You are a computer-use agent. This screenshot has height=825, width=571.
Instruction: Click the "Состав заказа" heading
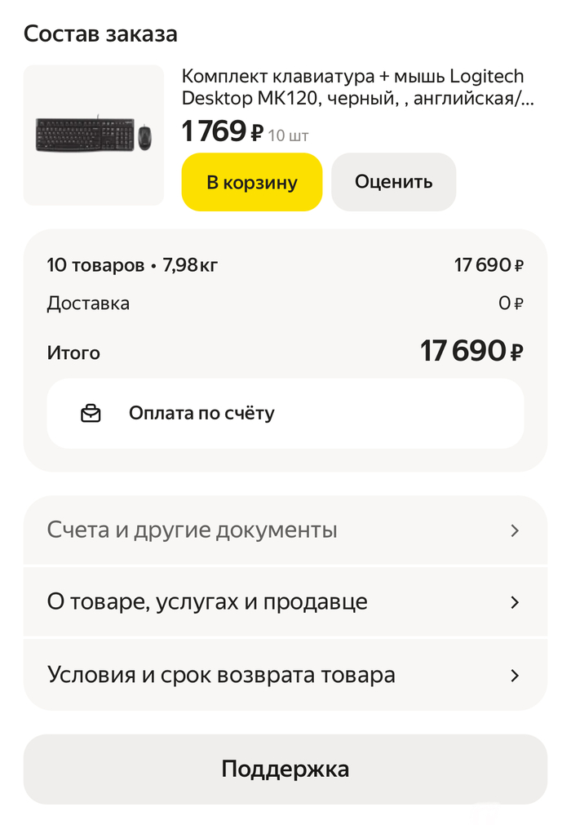(x=100, y=34)
